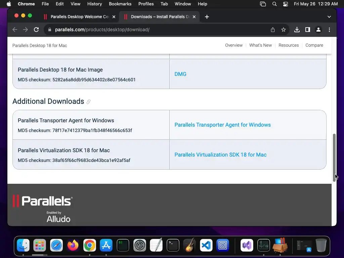Open the Trash in the Dock
The image size is (344, 258).
pos(321,245)
